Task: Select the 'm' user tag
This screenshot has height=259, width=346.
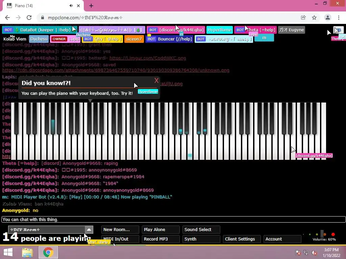Action: (x=264, y=38)
